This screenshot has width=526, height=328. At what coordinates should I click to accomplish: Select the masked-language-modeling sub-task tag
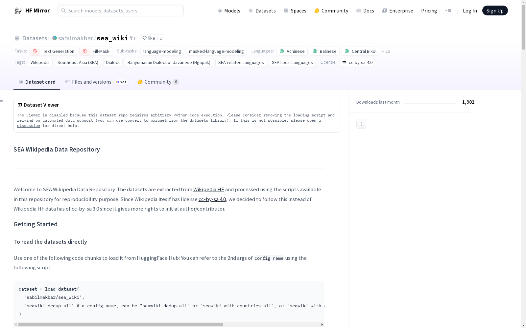click(x=216, y=51)
